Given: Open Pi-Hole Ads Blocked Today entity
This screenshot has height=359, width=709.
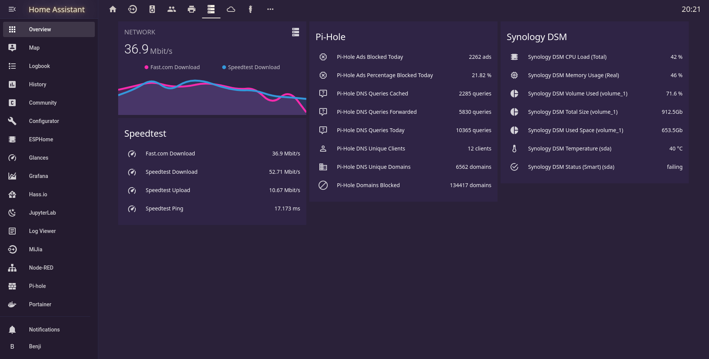Looking at the screenshot, I should tap(403, 57).
